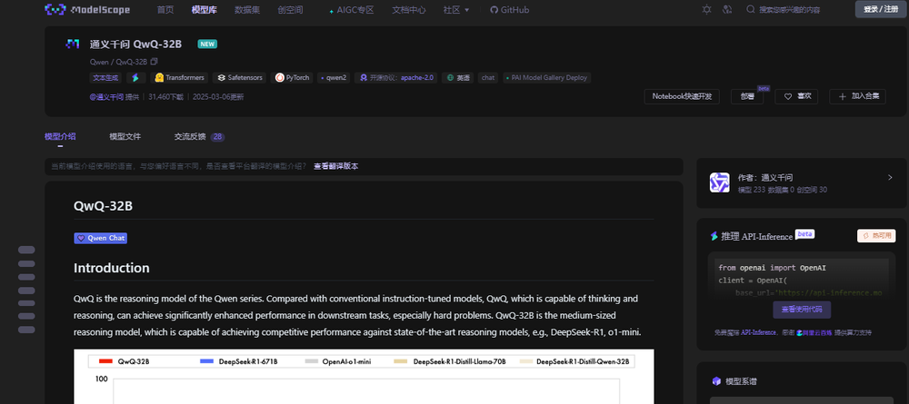Go to 首页 in the navigation bar
Image resolution: width=909 pixels, height=404 pixels.
(x=165, y=10)
